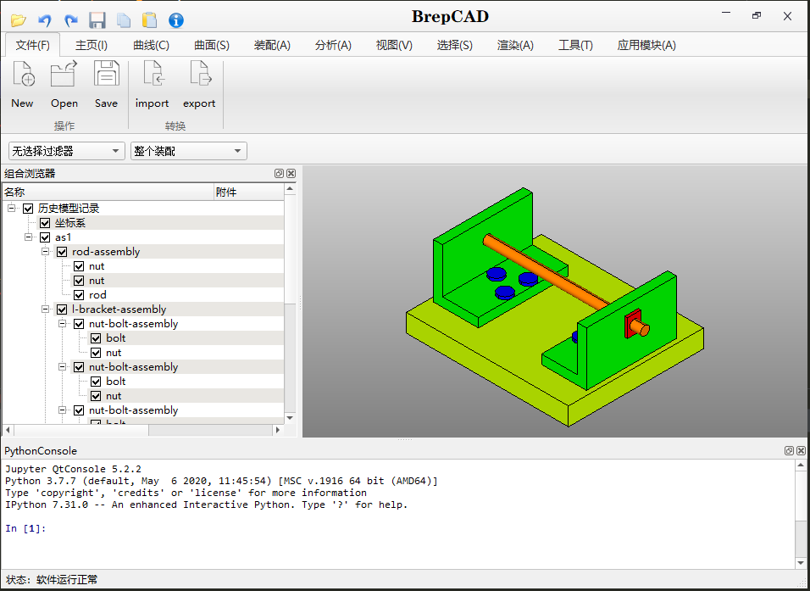Click the export ribbon icon

(199, 84)
